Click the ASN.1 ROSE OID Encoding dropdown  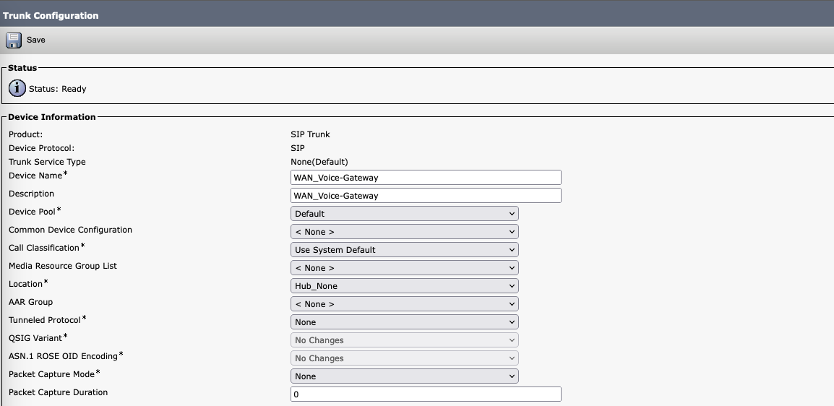[x=404, y=358]
